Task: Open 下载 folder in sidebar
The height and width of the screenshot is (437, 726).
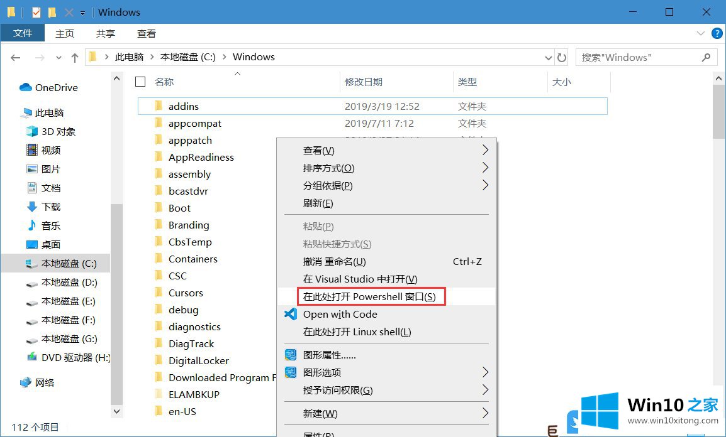Action: click(43, 207)
